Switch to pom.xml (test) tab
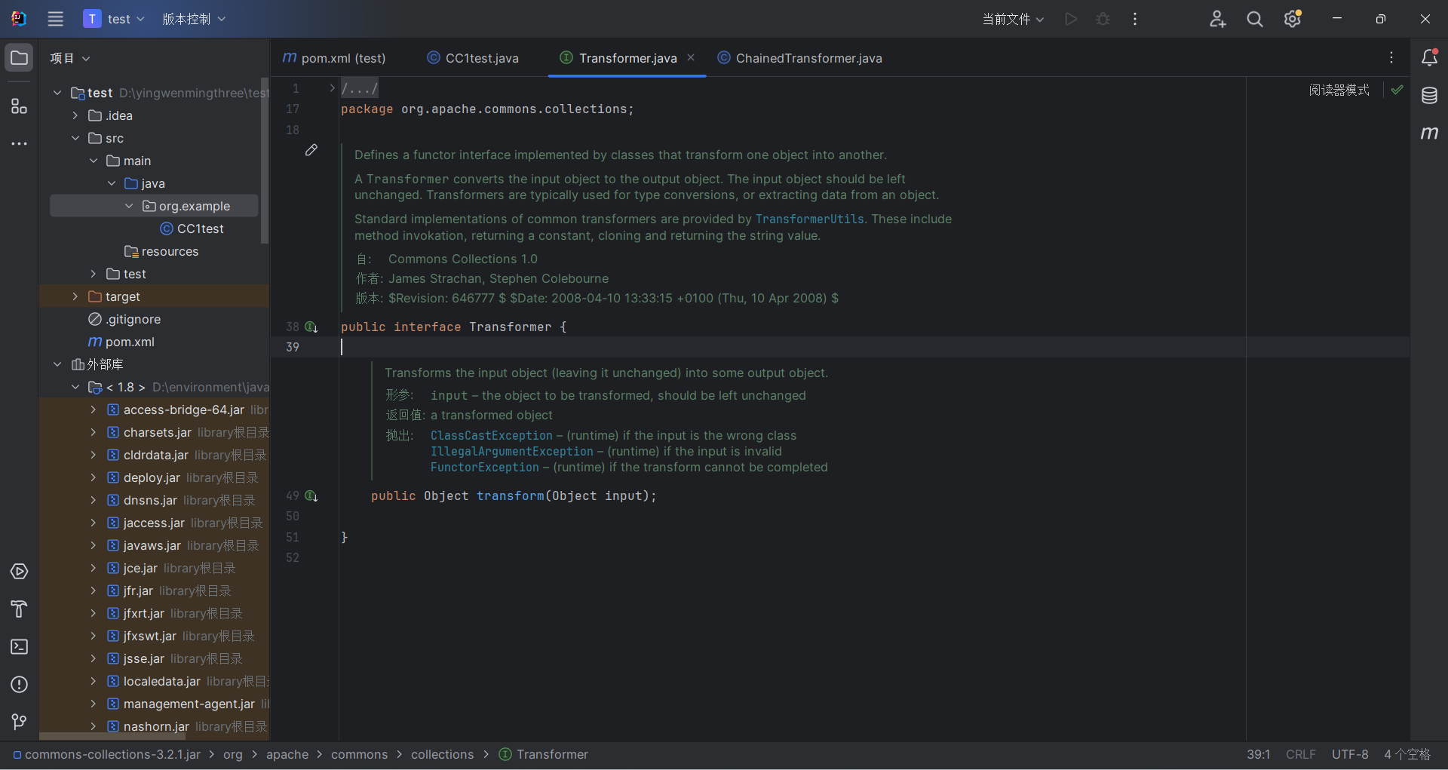 334,58
